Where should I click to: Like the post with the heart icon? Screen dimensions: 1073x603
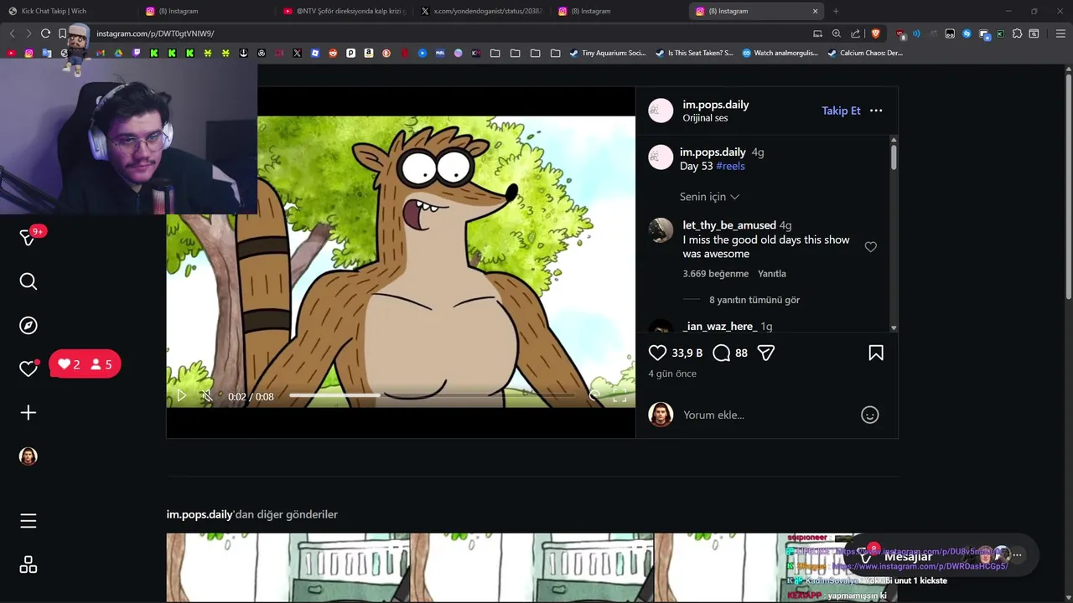[x=658, y=353]
